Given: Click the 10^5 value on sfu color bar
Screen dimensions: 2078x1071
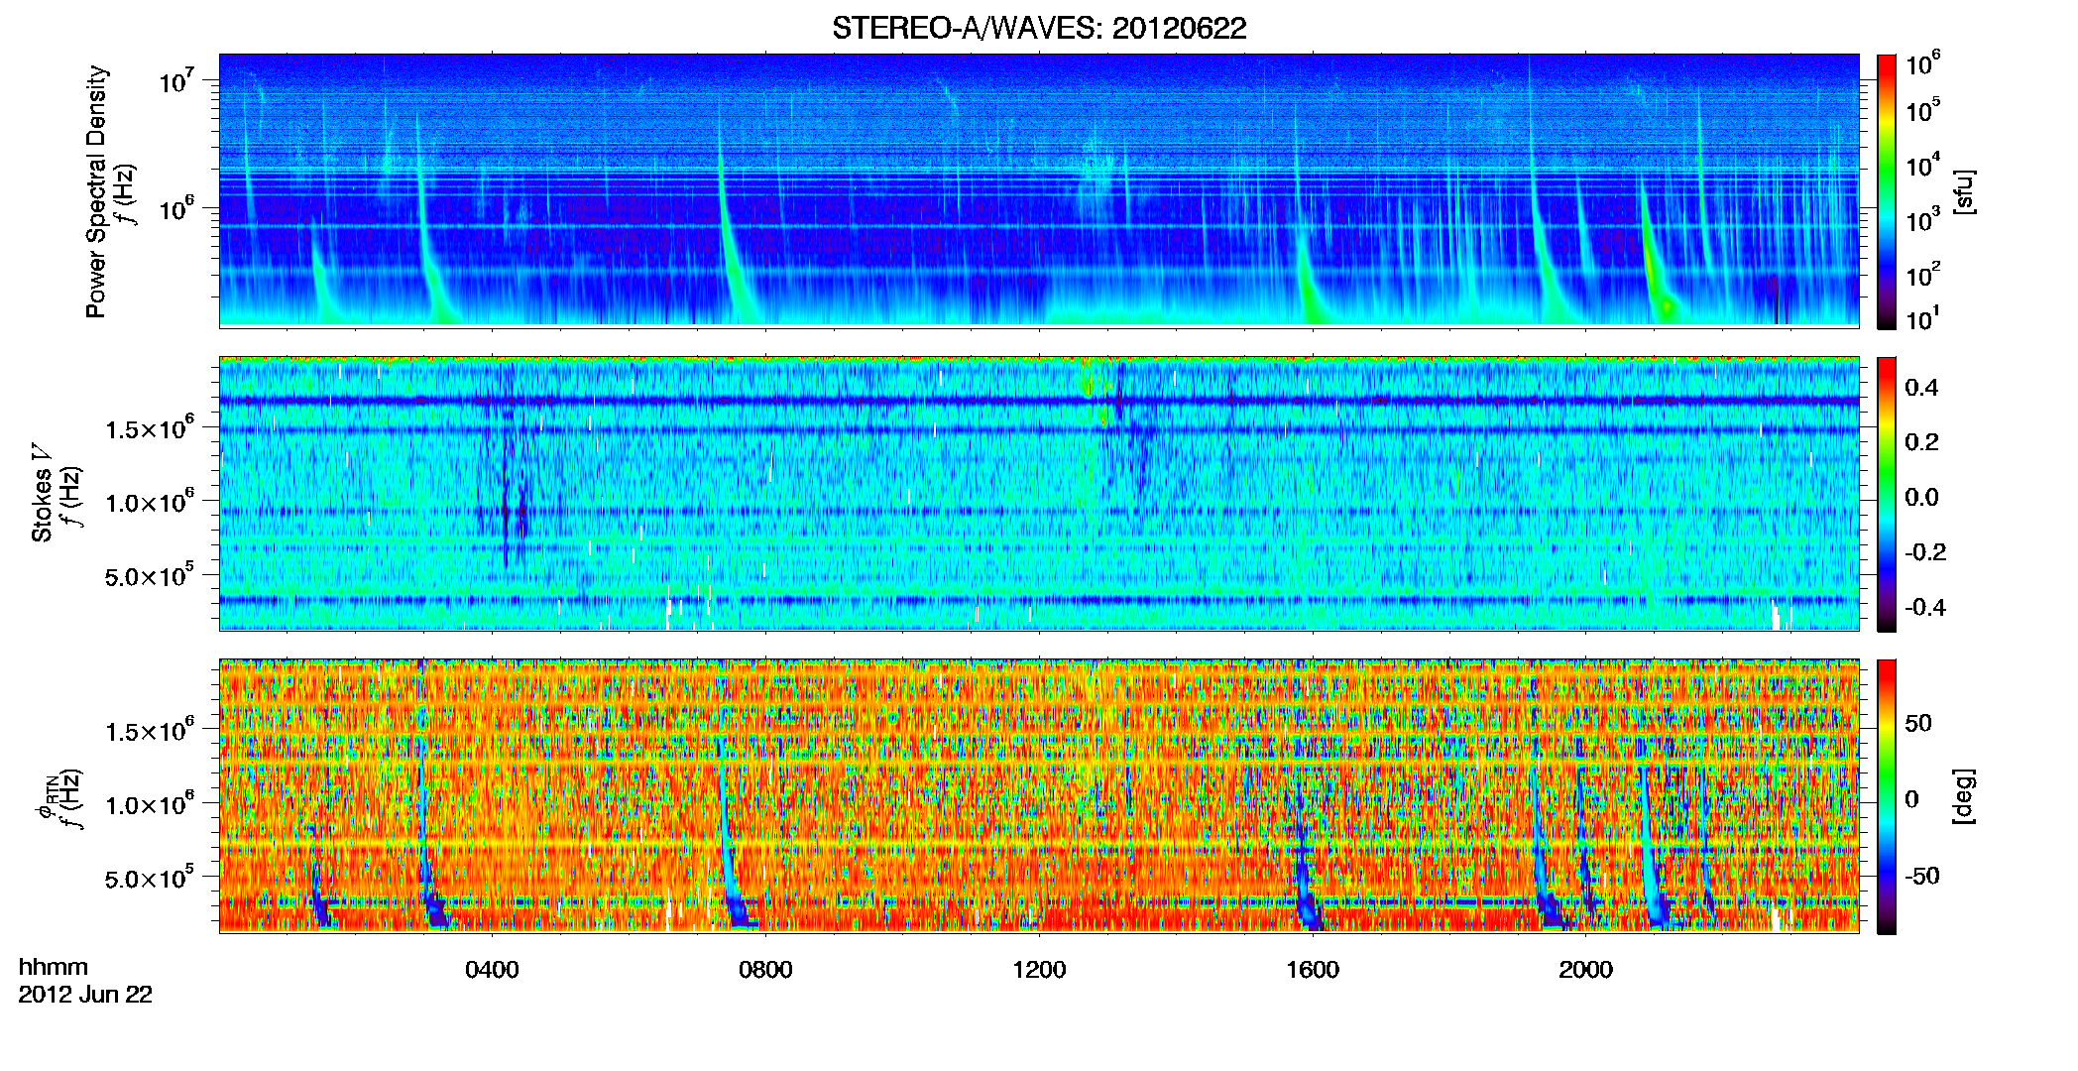Looking at the screenshot, I should pyautogui.click(x=1923, y=110).
